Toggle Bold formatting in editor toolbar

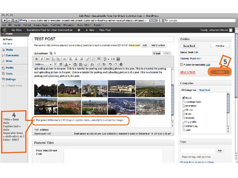(36, 59)
